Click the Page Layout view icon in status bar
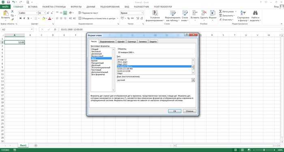The height and width of the screenshot is (152, 284). (242, 150)
